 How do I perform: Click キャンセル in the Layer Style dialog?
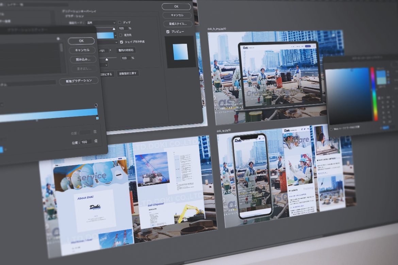click(x=177, y=15)
